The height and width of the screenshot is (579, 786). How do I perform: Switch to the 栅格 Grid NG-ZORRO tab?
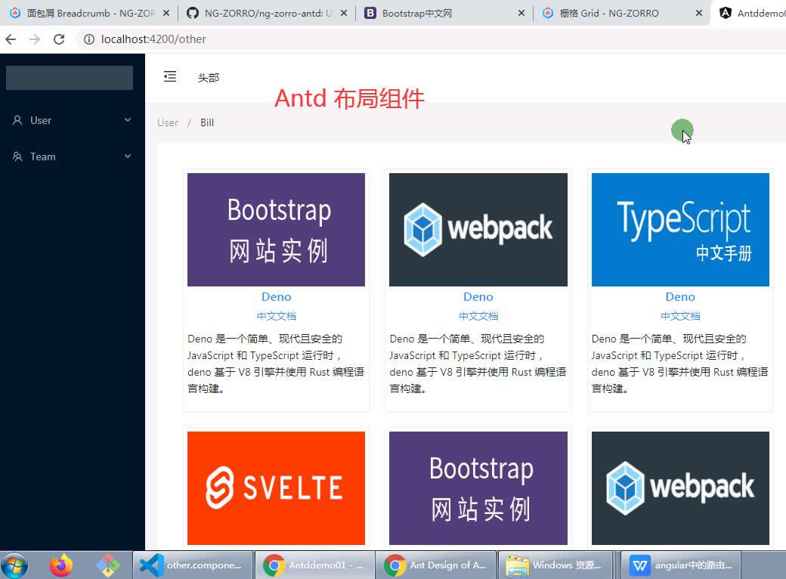621,13
